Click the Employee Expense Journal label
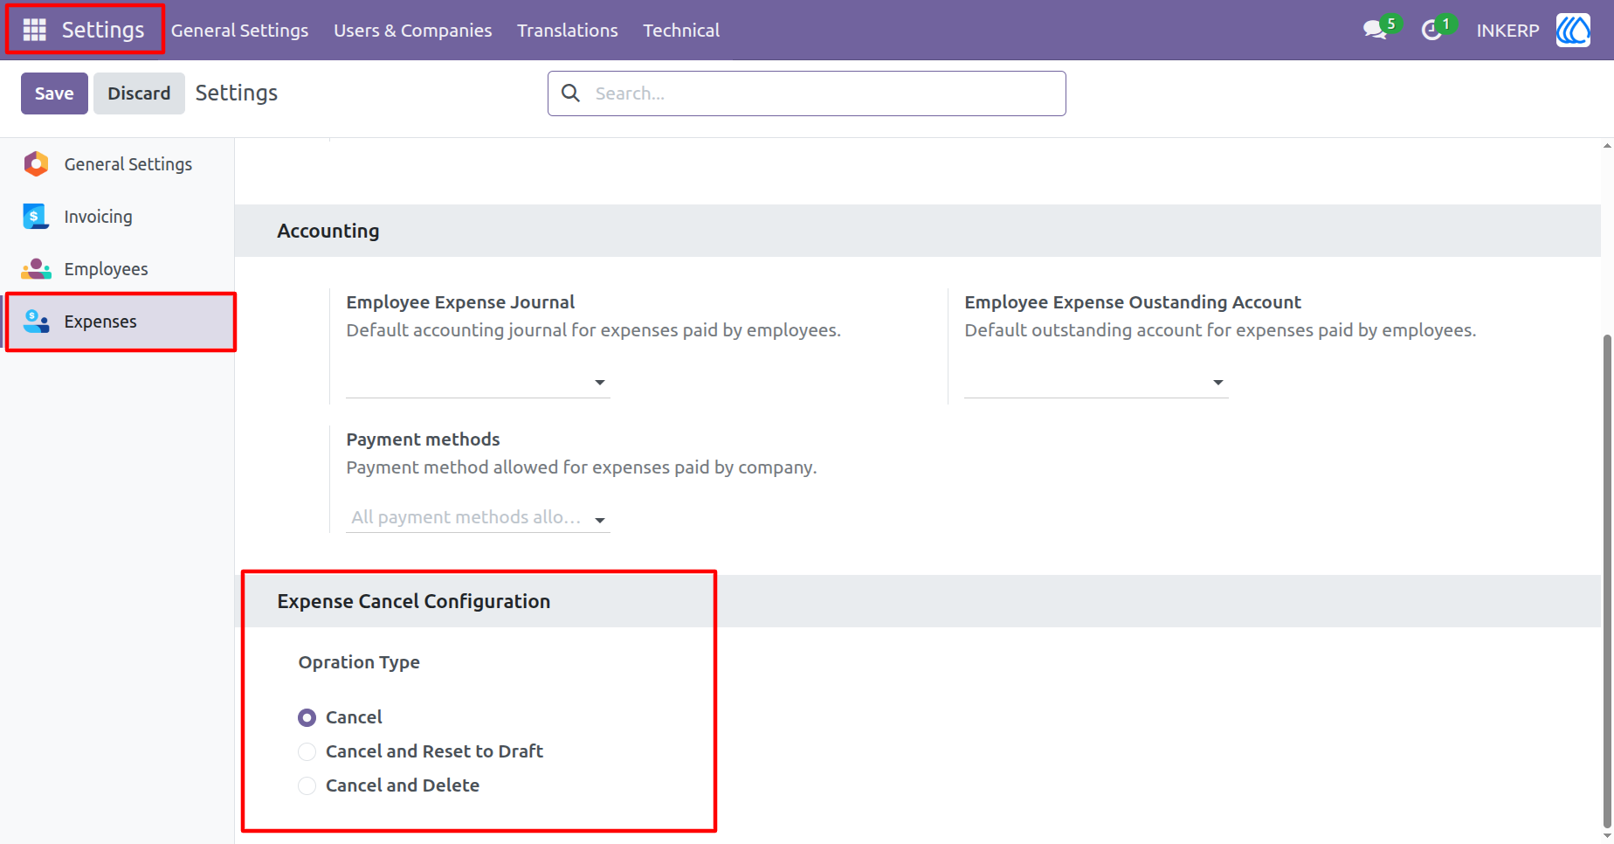Viewport: 1614px width, 844px height. point(460,302)
